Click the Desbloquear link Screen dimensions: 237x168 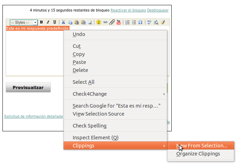pos(158,10)
